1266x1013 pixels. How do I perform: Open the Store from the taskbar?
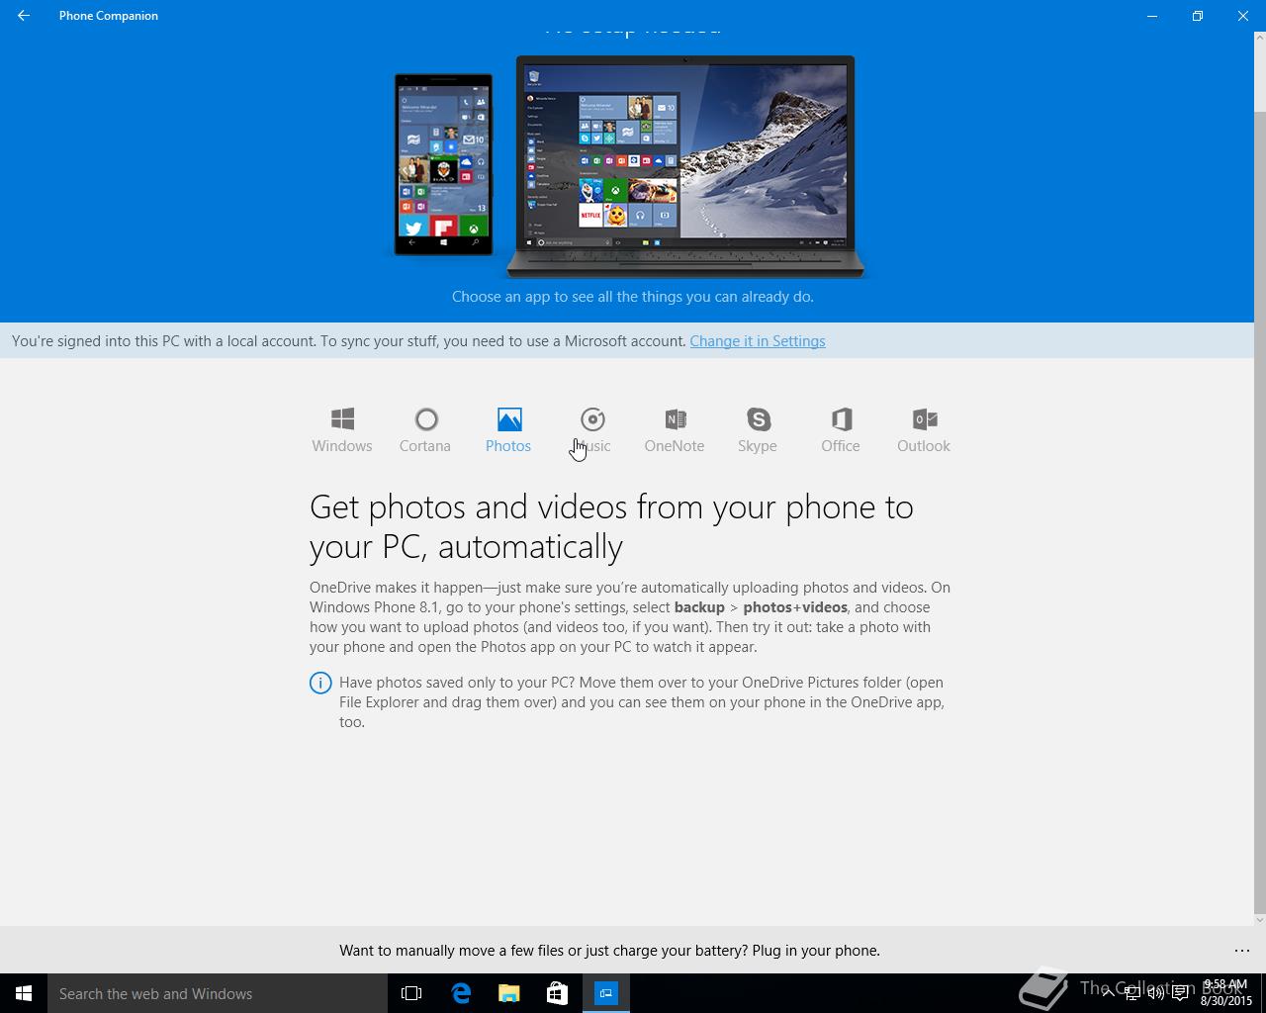pos(558,993)
